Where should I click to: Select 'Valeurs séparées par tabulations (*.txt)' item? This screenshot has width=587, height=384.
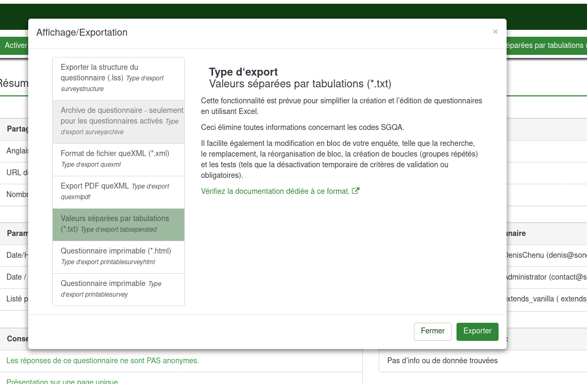[118, 224]
